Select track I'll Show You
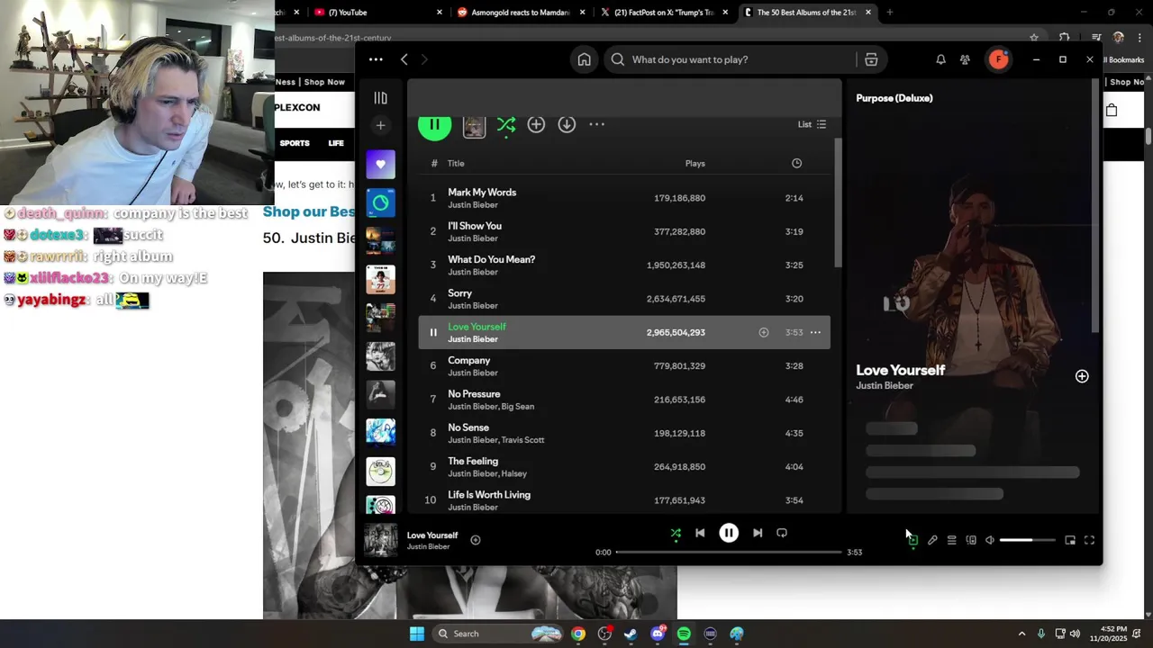This screenshot has width=1153, height=648. tap(624, 231)
